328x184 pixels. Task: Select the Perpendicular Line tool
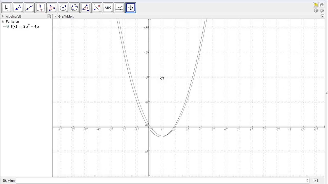pos(40,8)
